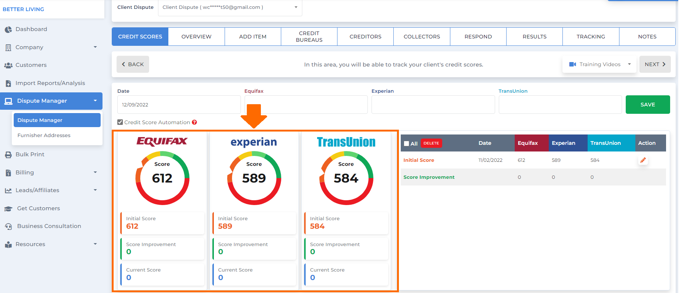Click the Equifax column header in table
689x293 pixels.
(531, 143)
